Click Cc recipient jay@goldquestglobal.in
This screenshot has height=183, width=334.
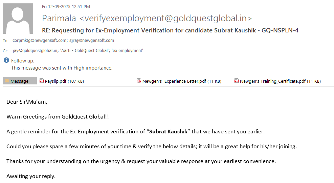35,51
